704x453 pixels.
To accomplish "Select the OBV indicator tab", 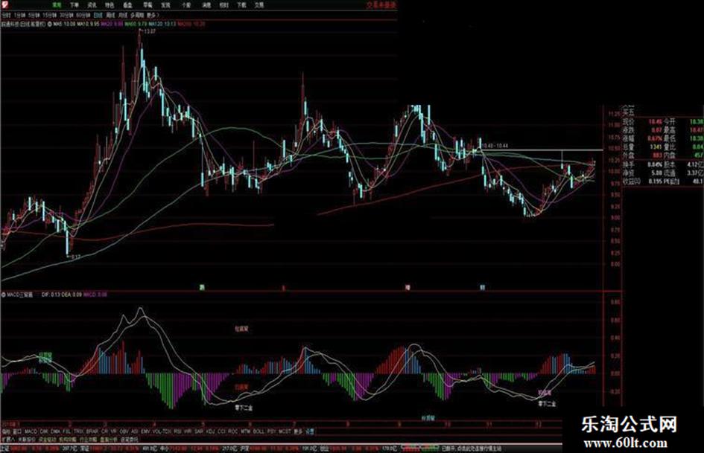I will click(124, 431).
